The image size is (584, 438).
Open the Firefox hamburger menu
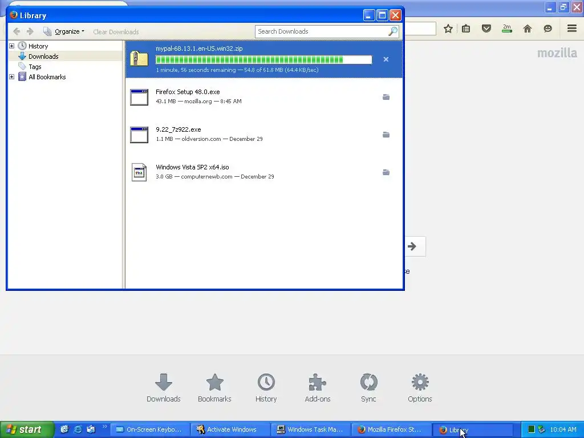572,29
